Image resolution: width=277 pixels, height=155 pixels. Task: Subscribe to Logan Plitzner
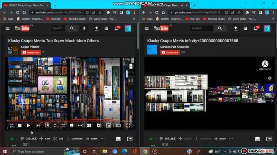click(31, 53)
